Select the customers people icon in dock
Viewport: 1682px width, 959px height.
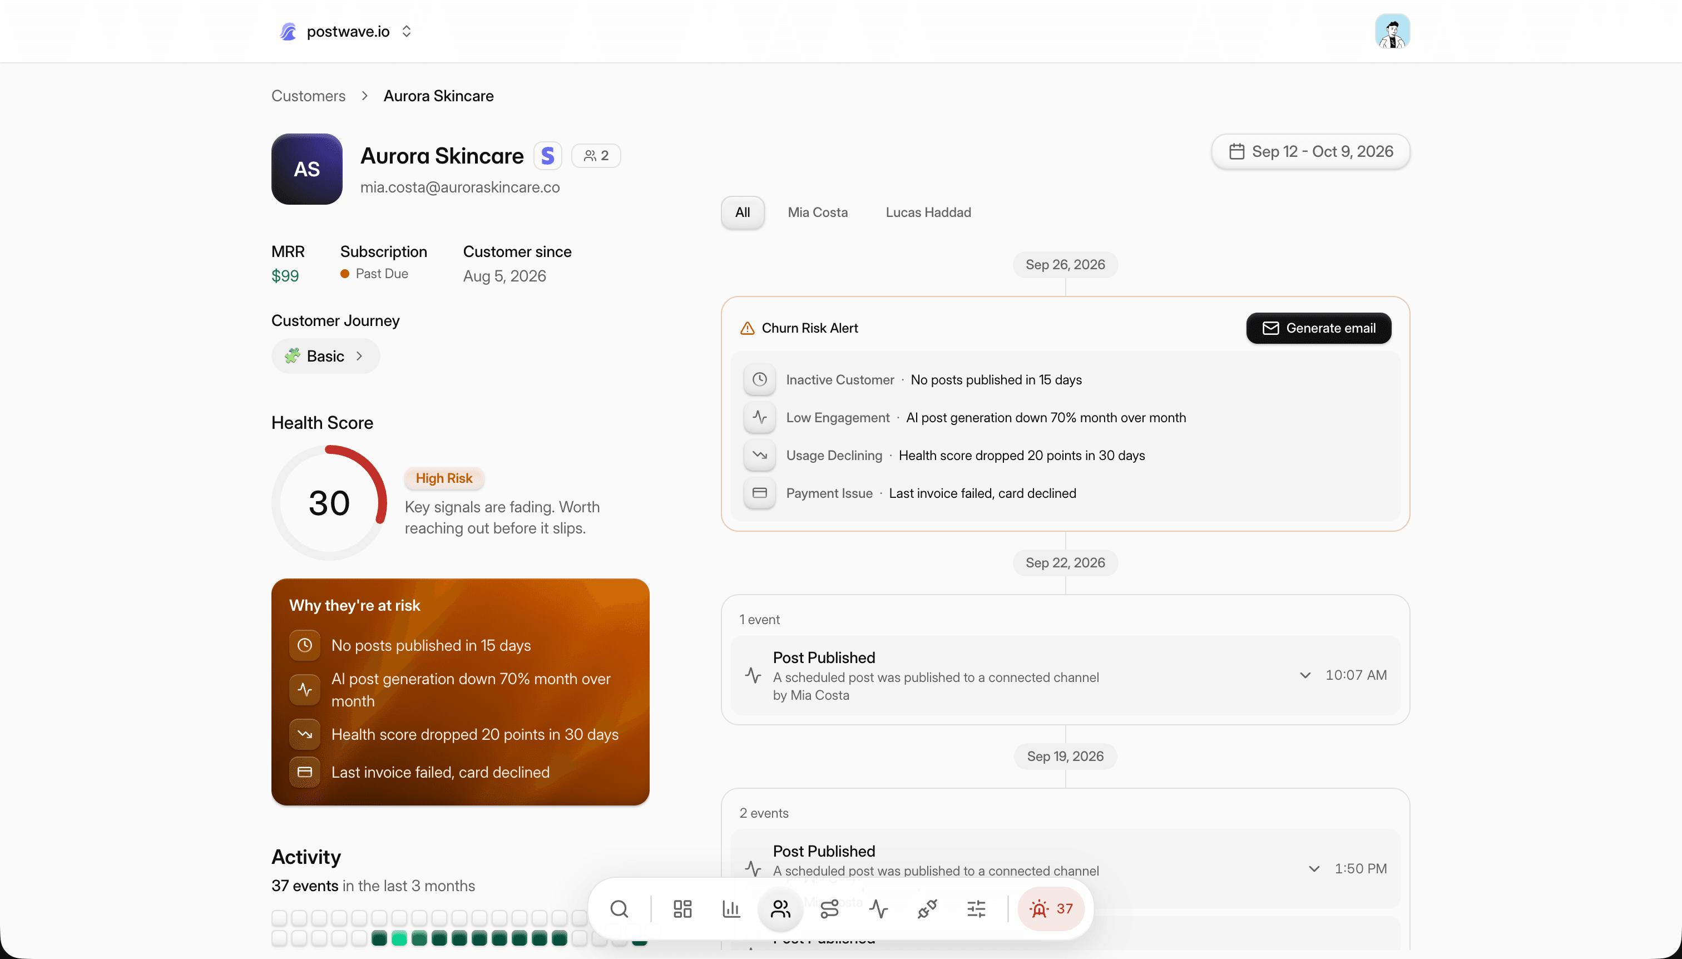780,909
